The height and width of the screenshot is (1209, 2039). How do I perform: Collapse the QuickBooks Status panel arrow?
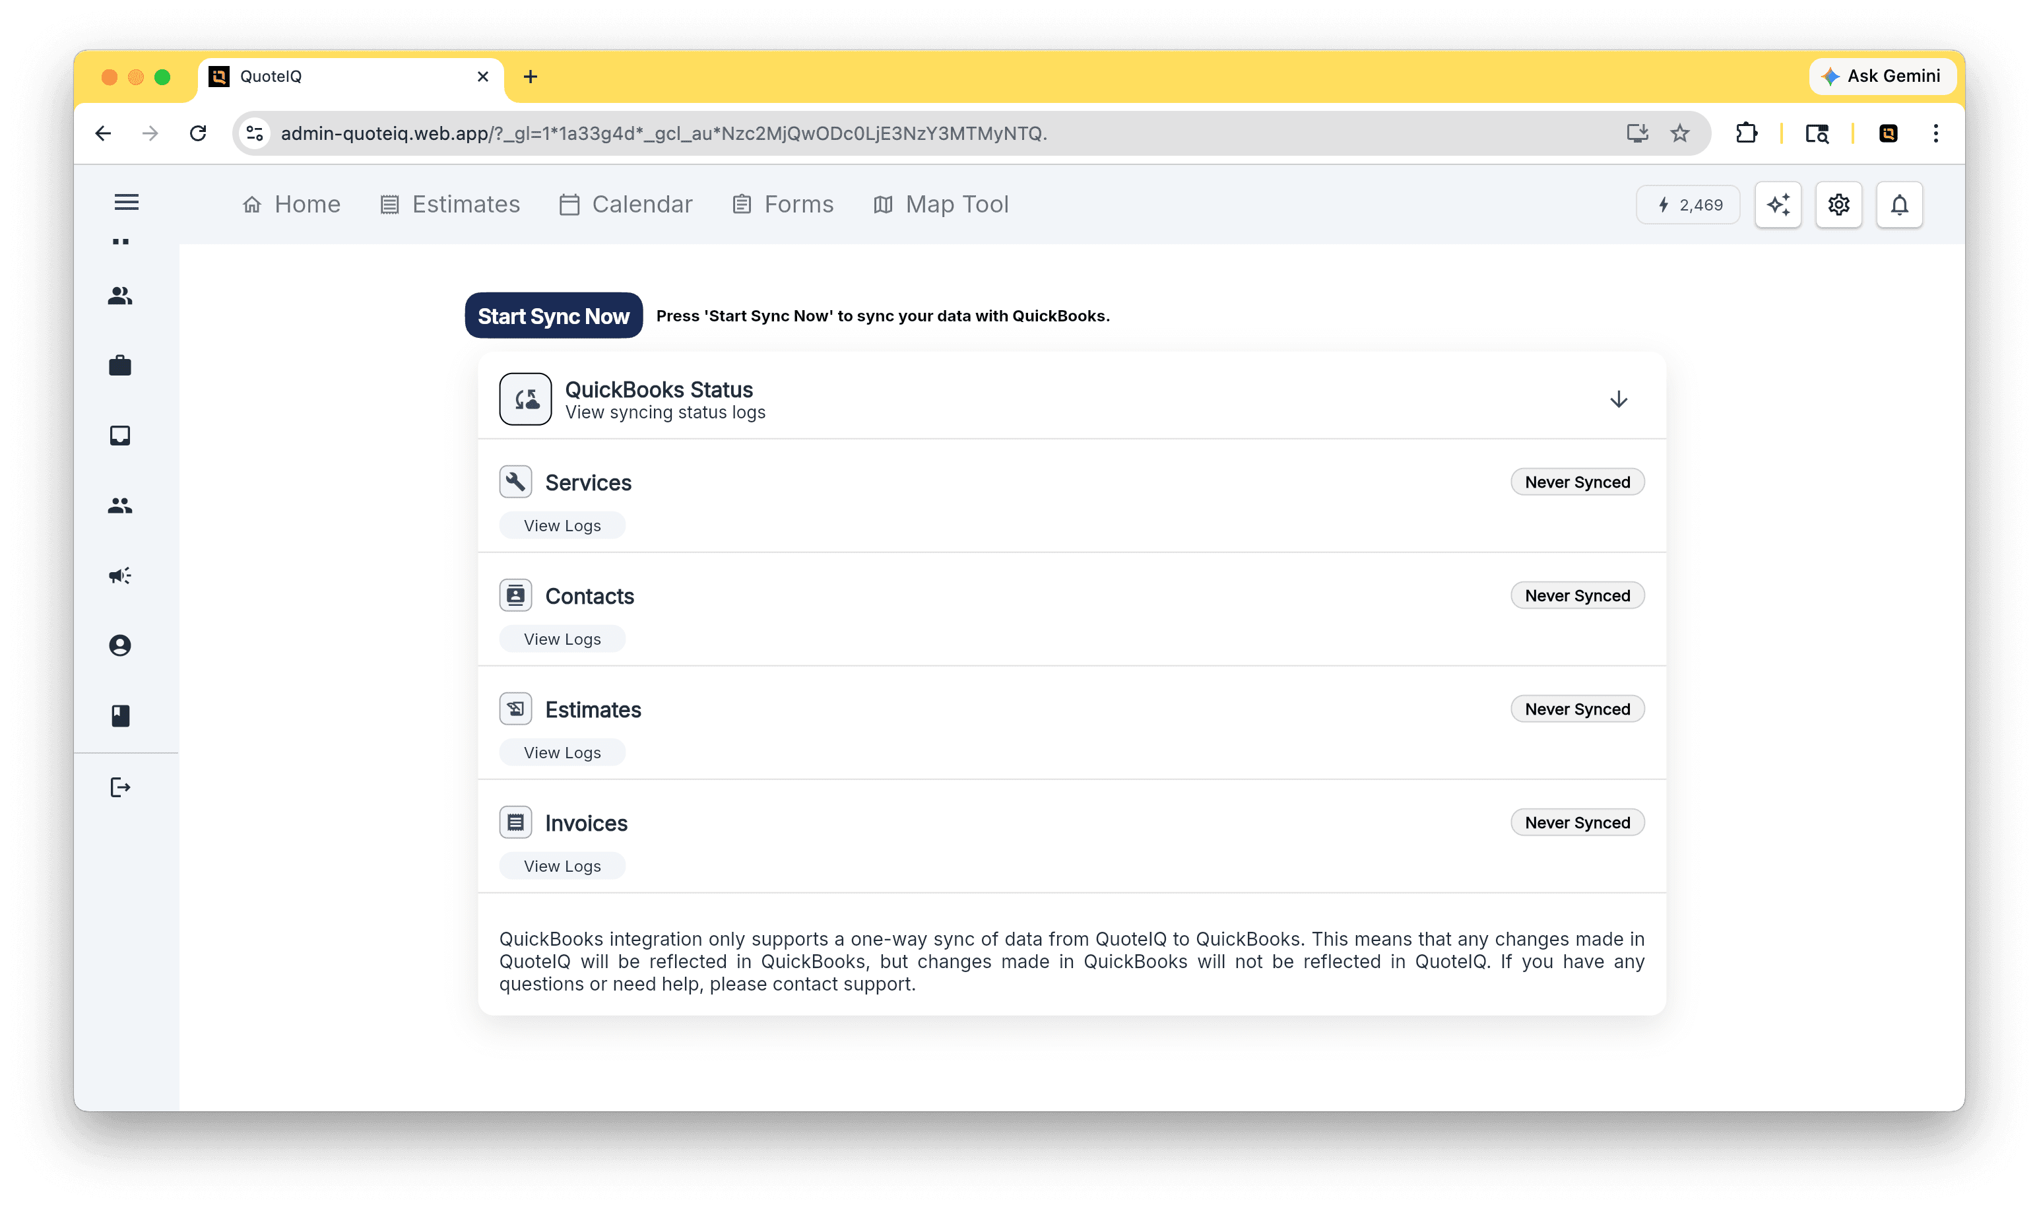(x=1619, y=399)
